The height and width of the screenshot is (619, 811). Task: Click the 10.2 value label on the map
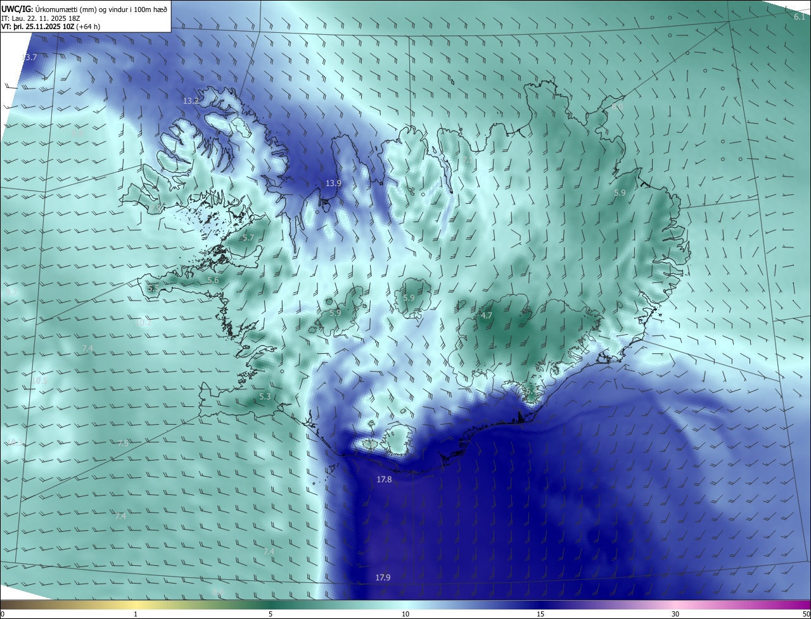coord(144,322)
